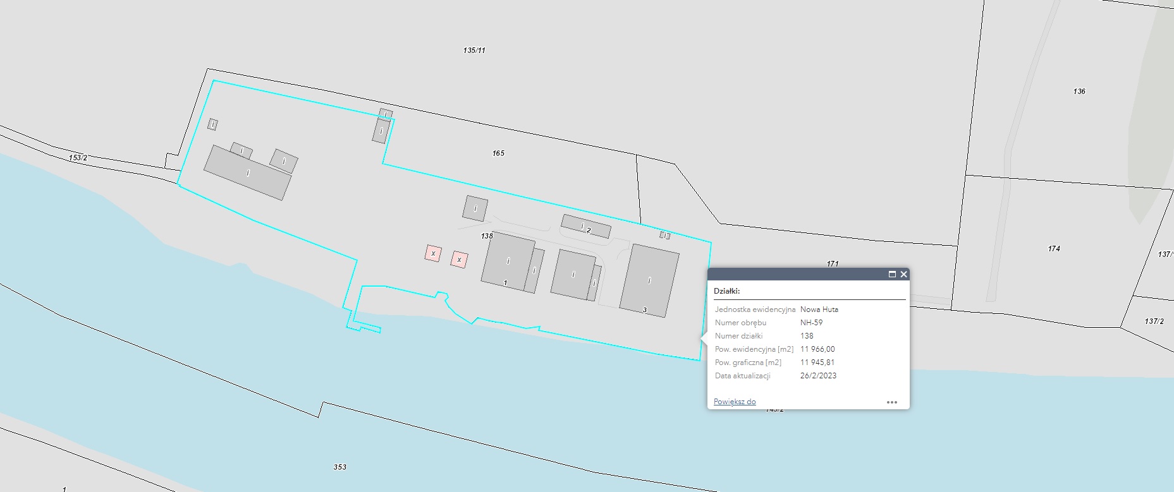Select parcel labeled 135/11 on map
Viewport: 1174px width, 492px height.
[x=474, y=51]
